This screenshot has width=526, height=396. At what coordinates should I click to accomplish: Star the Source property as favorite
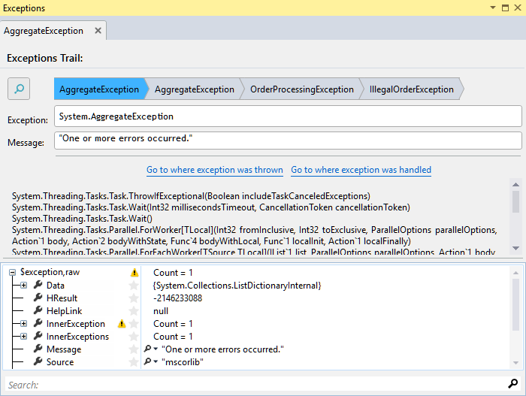(134, 361)
